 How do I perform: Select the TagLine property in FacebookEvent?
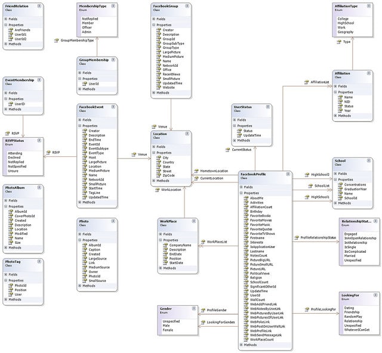coord(94,193)
